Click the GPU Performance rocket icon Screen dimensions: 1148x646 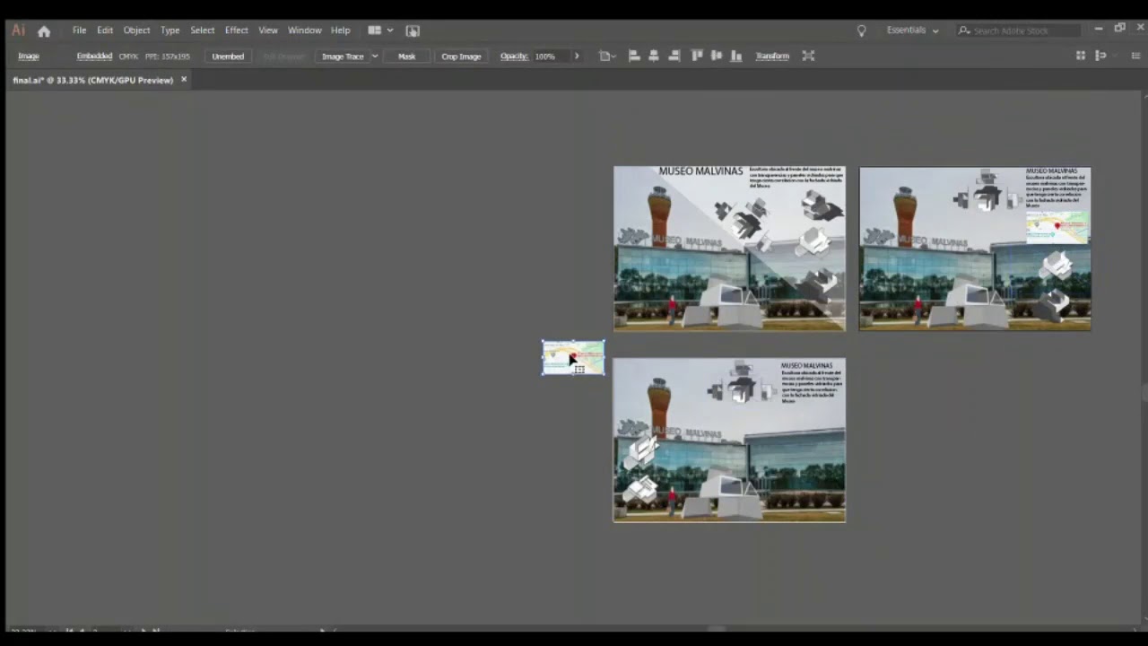click(413, 31)
